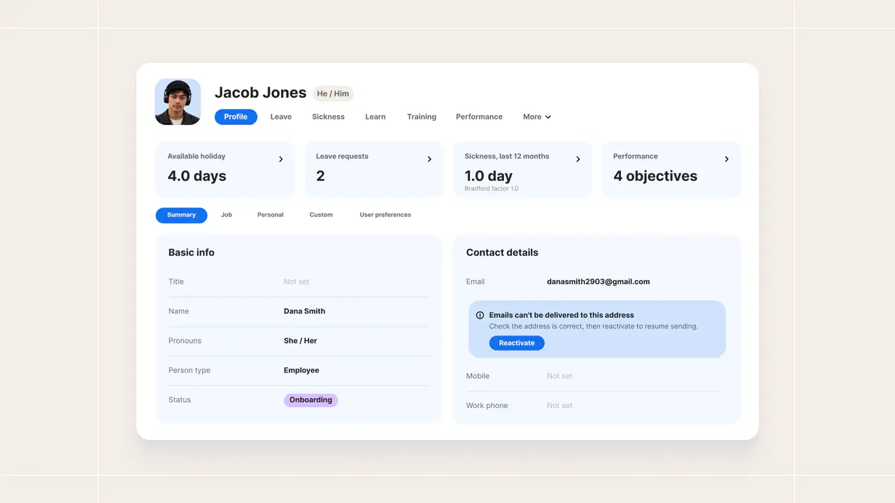This screenshot has height=503, width=895.
Task: Open the Sickness card chevron arrow
Action: point(578,159)
